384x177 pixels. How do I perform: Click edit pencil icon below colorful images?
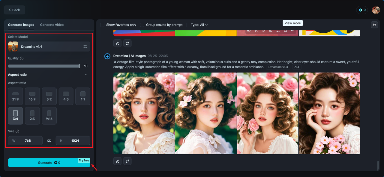coord(117,43)
